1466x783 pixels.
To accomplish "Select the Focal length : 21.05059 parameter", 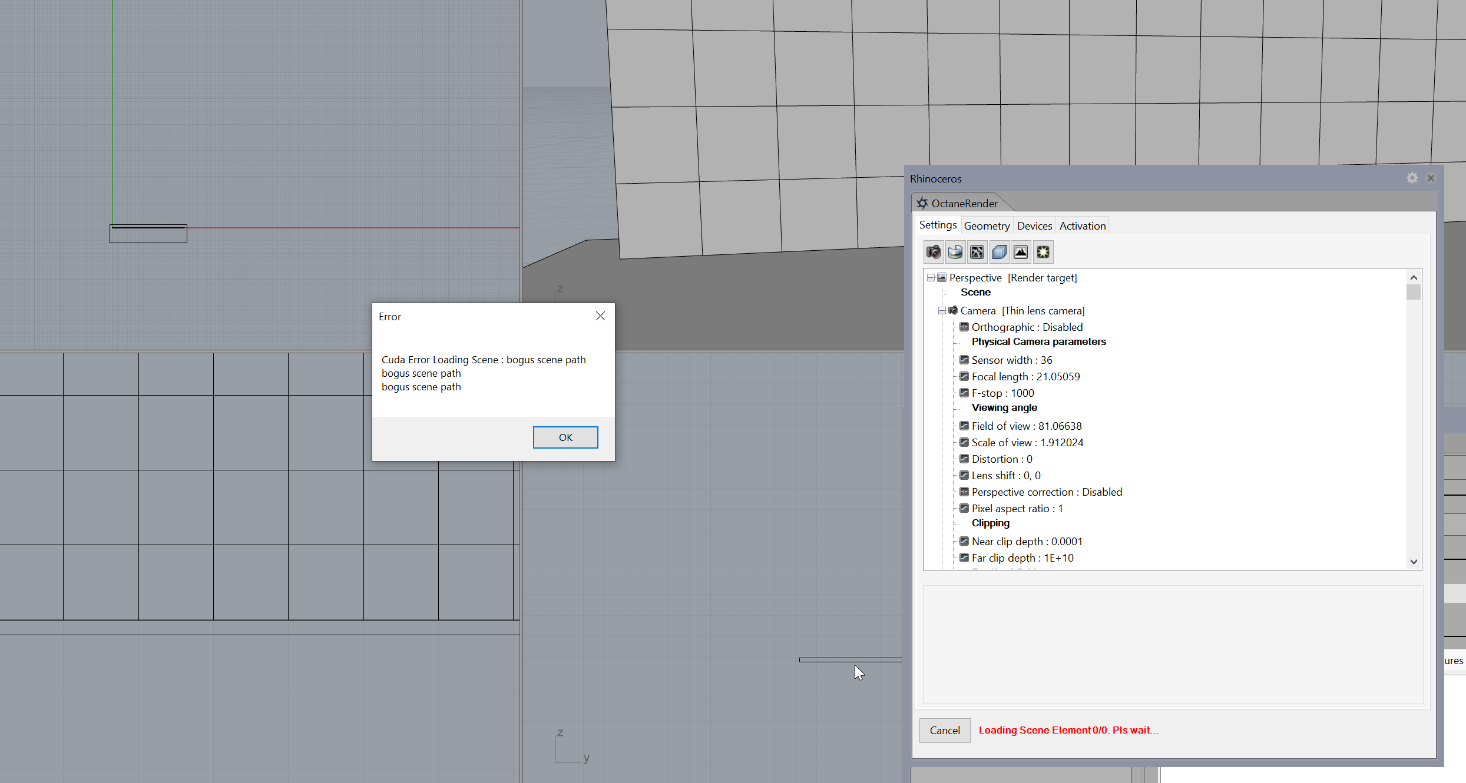I will (x=1025, y=376).
